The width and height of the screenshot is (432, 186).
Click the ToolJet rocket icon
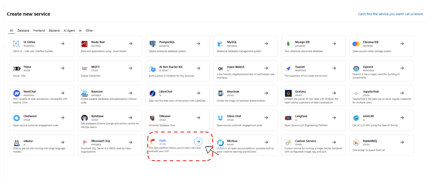[288, 69]
